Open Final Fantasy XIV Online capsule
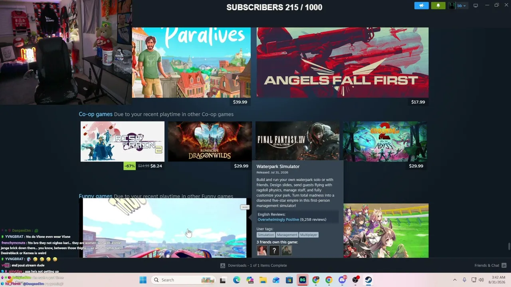The image size is (511, 287). click(297, 141)
